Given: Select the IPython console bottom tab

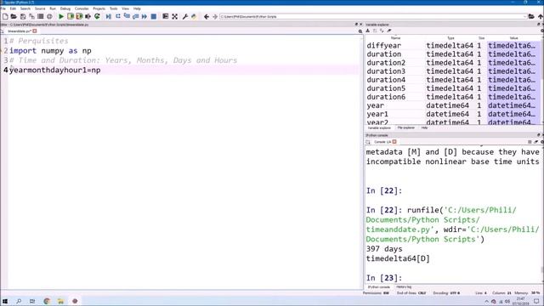Looking at the screenshot, I should tap(379, 287).
